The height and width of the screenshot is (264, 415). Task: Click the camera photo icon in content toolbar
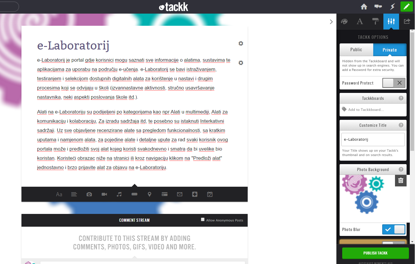[x=89, y=194]
